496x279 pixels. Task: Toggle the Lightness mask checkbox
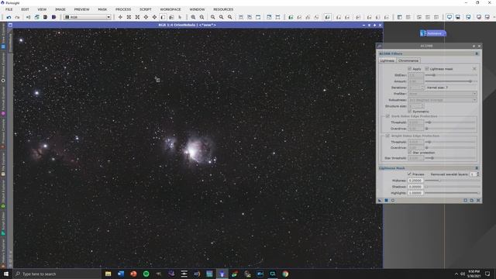click(x=427, y=69)
